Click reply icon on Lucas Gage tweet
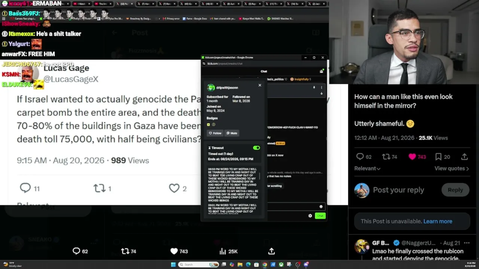 click(x=25, y=188)
